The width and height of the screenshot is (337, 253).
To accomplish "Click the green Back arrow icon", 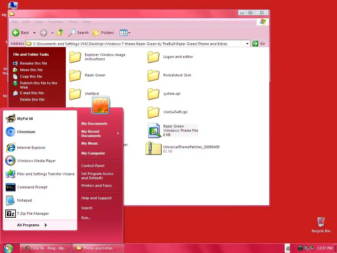I will (16, 33).
